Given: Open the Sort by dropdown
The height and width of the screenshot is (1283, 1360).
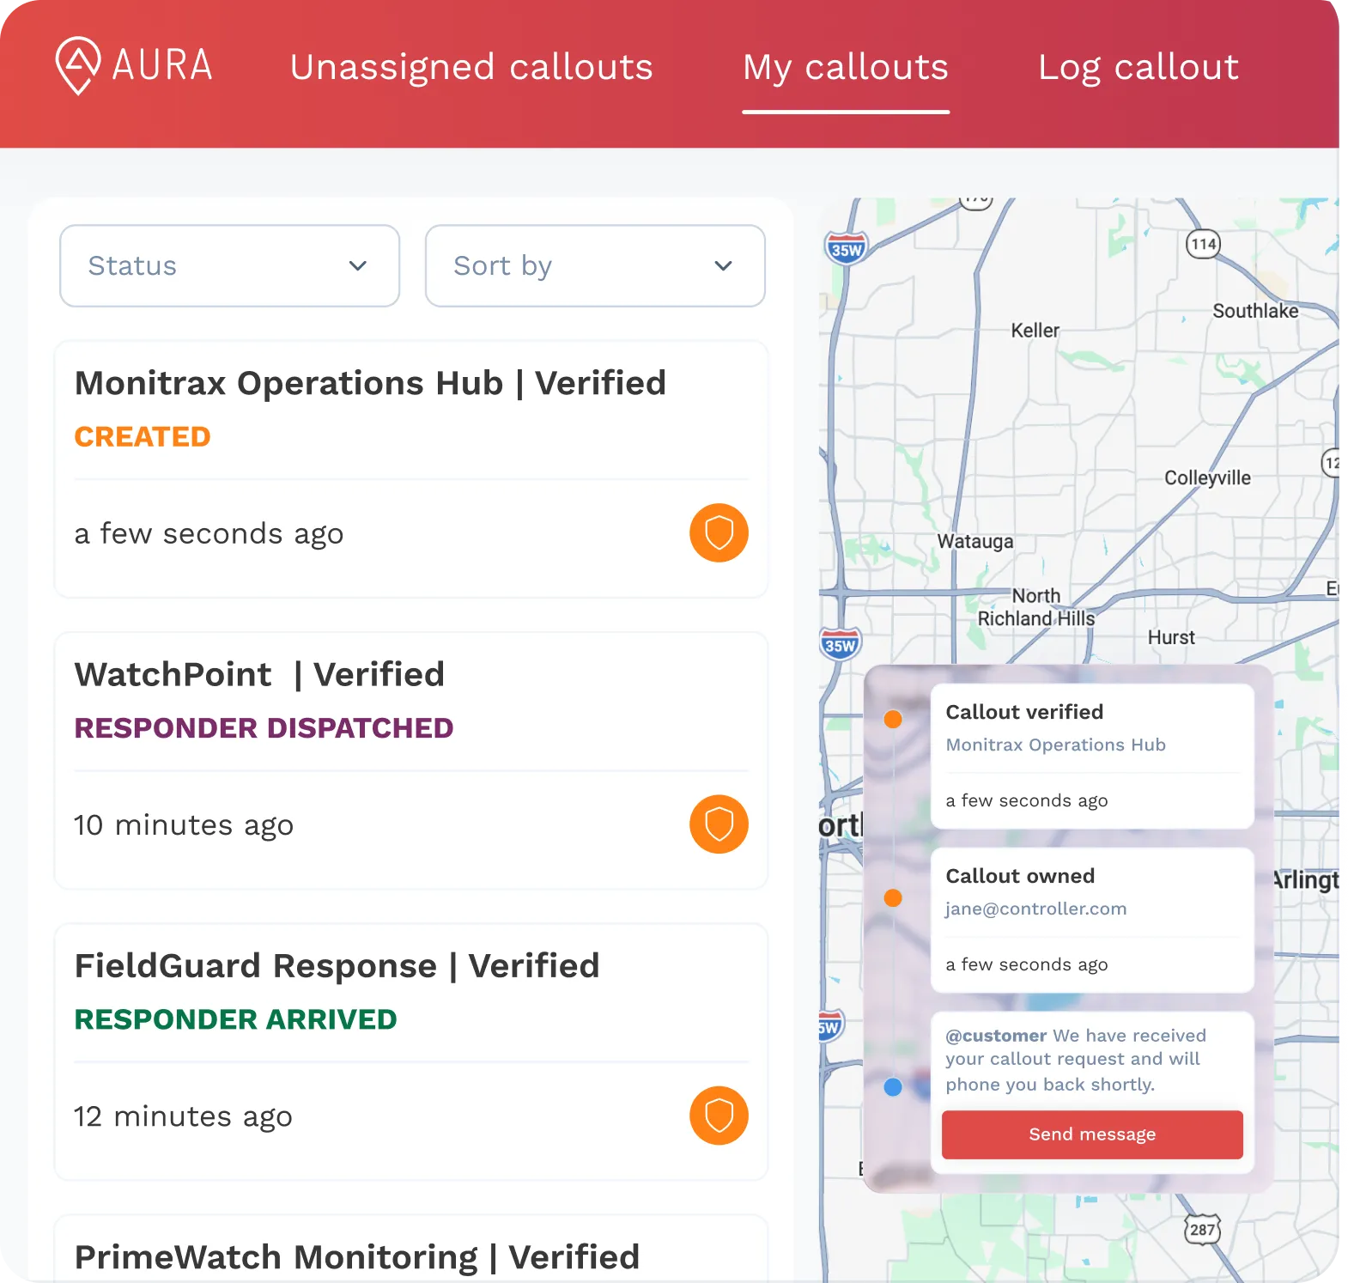Looking at the screenshot, I should (x=595, y=266).
